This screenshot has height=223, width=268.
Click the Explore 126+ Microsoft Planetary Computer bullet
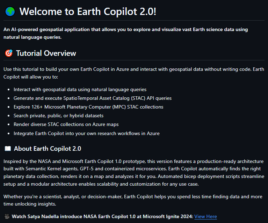88,107
